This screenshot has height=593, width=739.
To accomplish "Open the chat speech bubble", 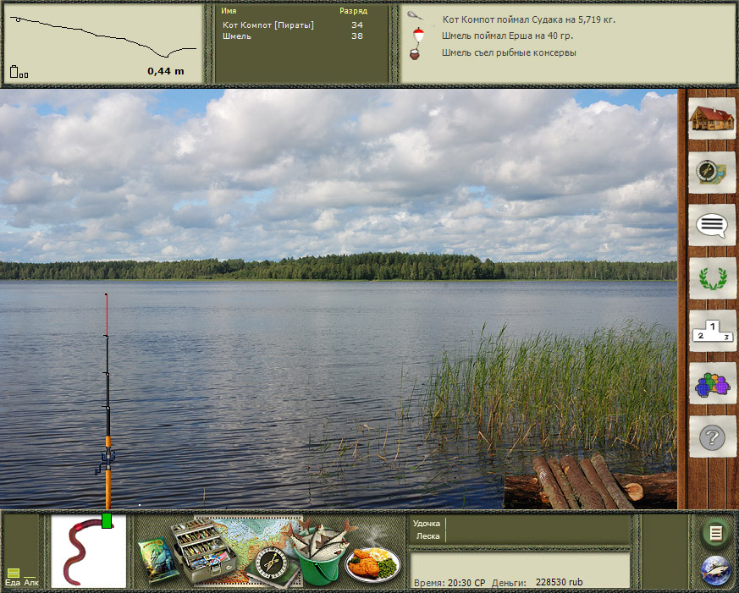I will point(710,225).
